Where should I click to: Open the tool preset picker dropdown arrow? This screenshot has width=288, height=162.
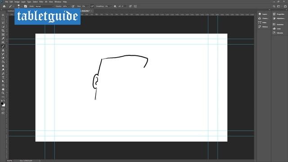click(13, 6)
